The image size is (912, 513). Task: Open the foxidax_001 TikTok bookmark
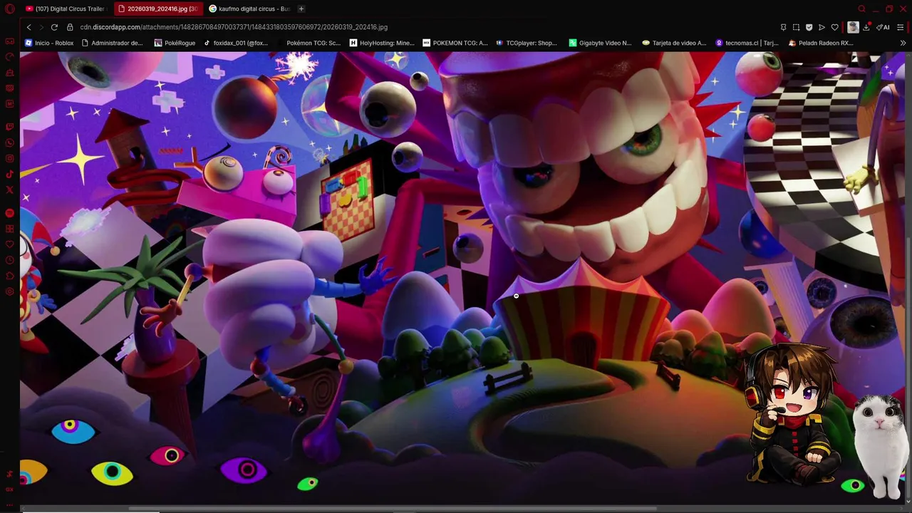[x=236, y=43]
